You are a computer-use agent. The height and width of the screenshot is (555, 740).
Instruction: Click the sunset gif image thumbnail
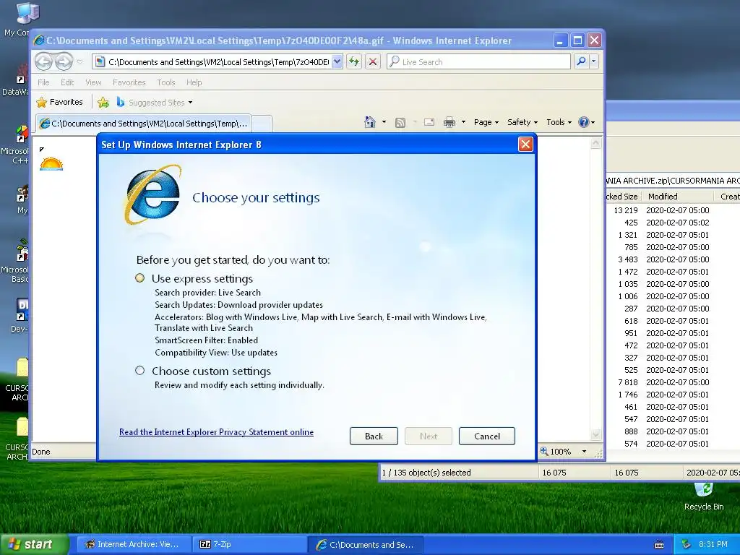tap(51, 164)
